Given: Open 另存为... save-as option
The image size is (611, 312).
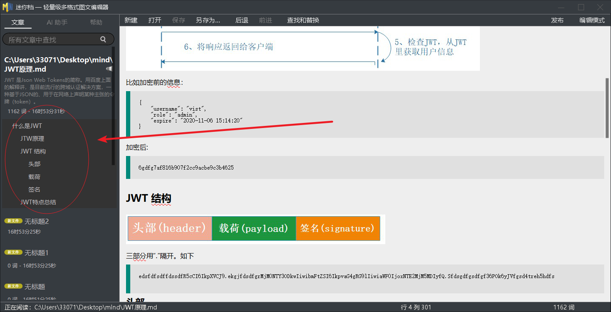Looking at the screenshot, I should click(208, 20).
